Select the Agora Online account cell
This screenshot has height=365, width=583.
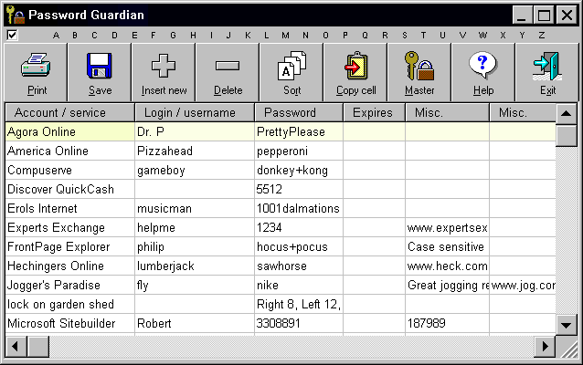pos(69,131)
